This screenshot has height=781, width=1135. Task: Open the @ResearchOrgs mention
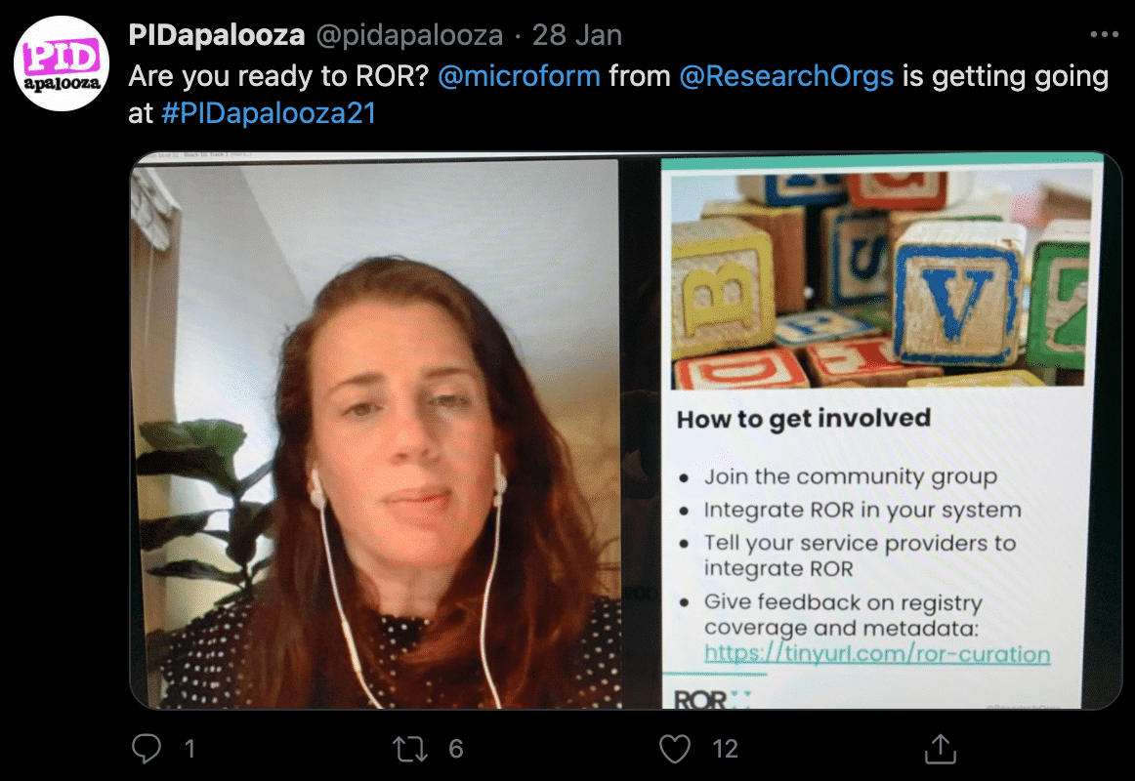tap(786, 76)
